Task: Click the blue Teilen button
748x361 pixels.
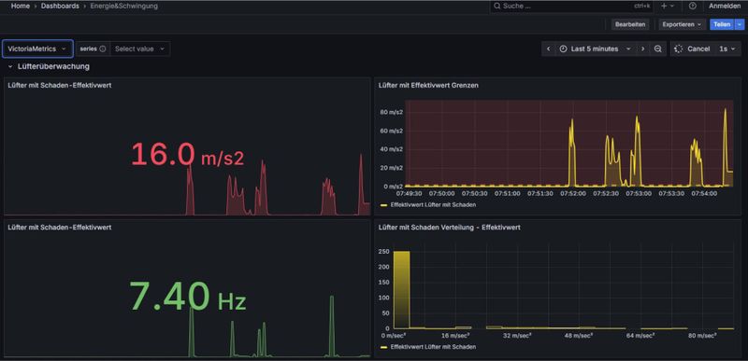Action: pyautogui.click(x=722, y=24)
